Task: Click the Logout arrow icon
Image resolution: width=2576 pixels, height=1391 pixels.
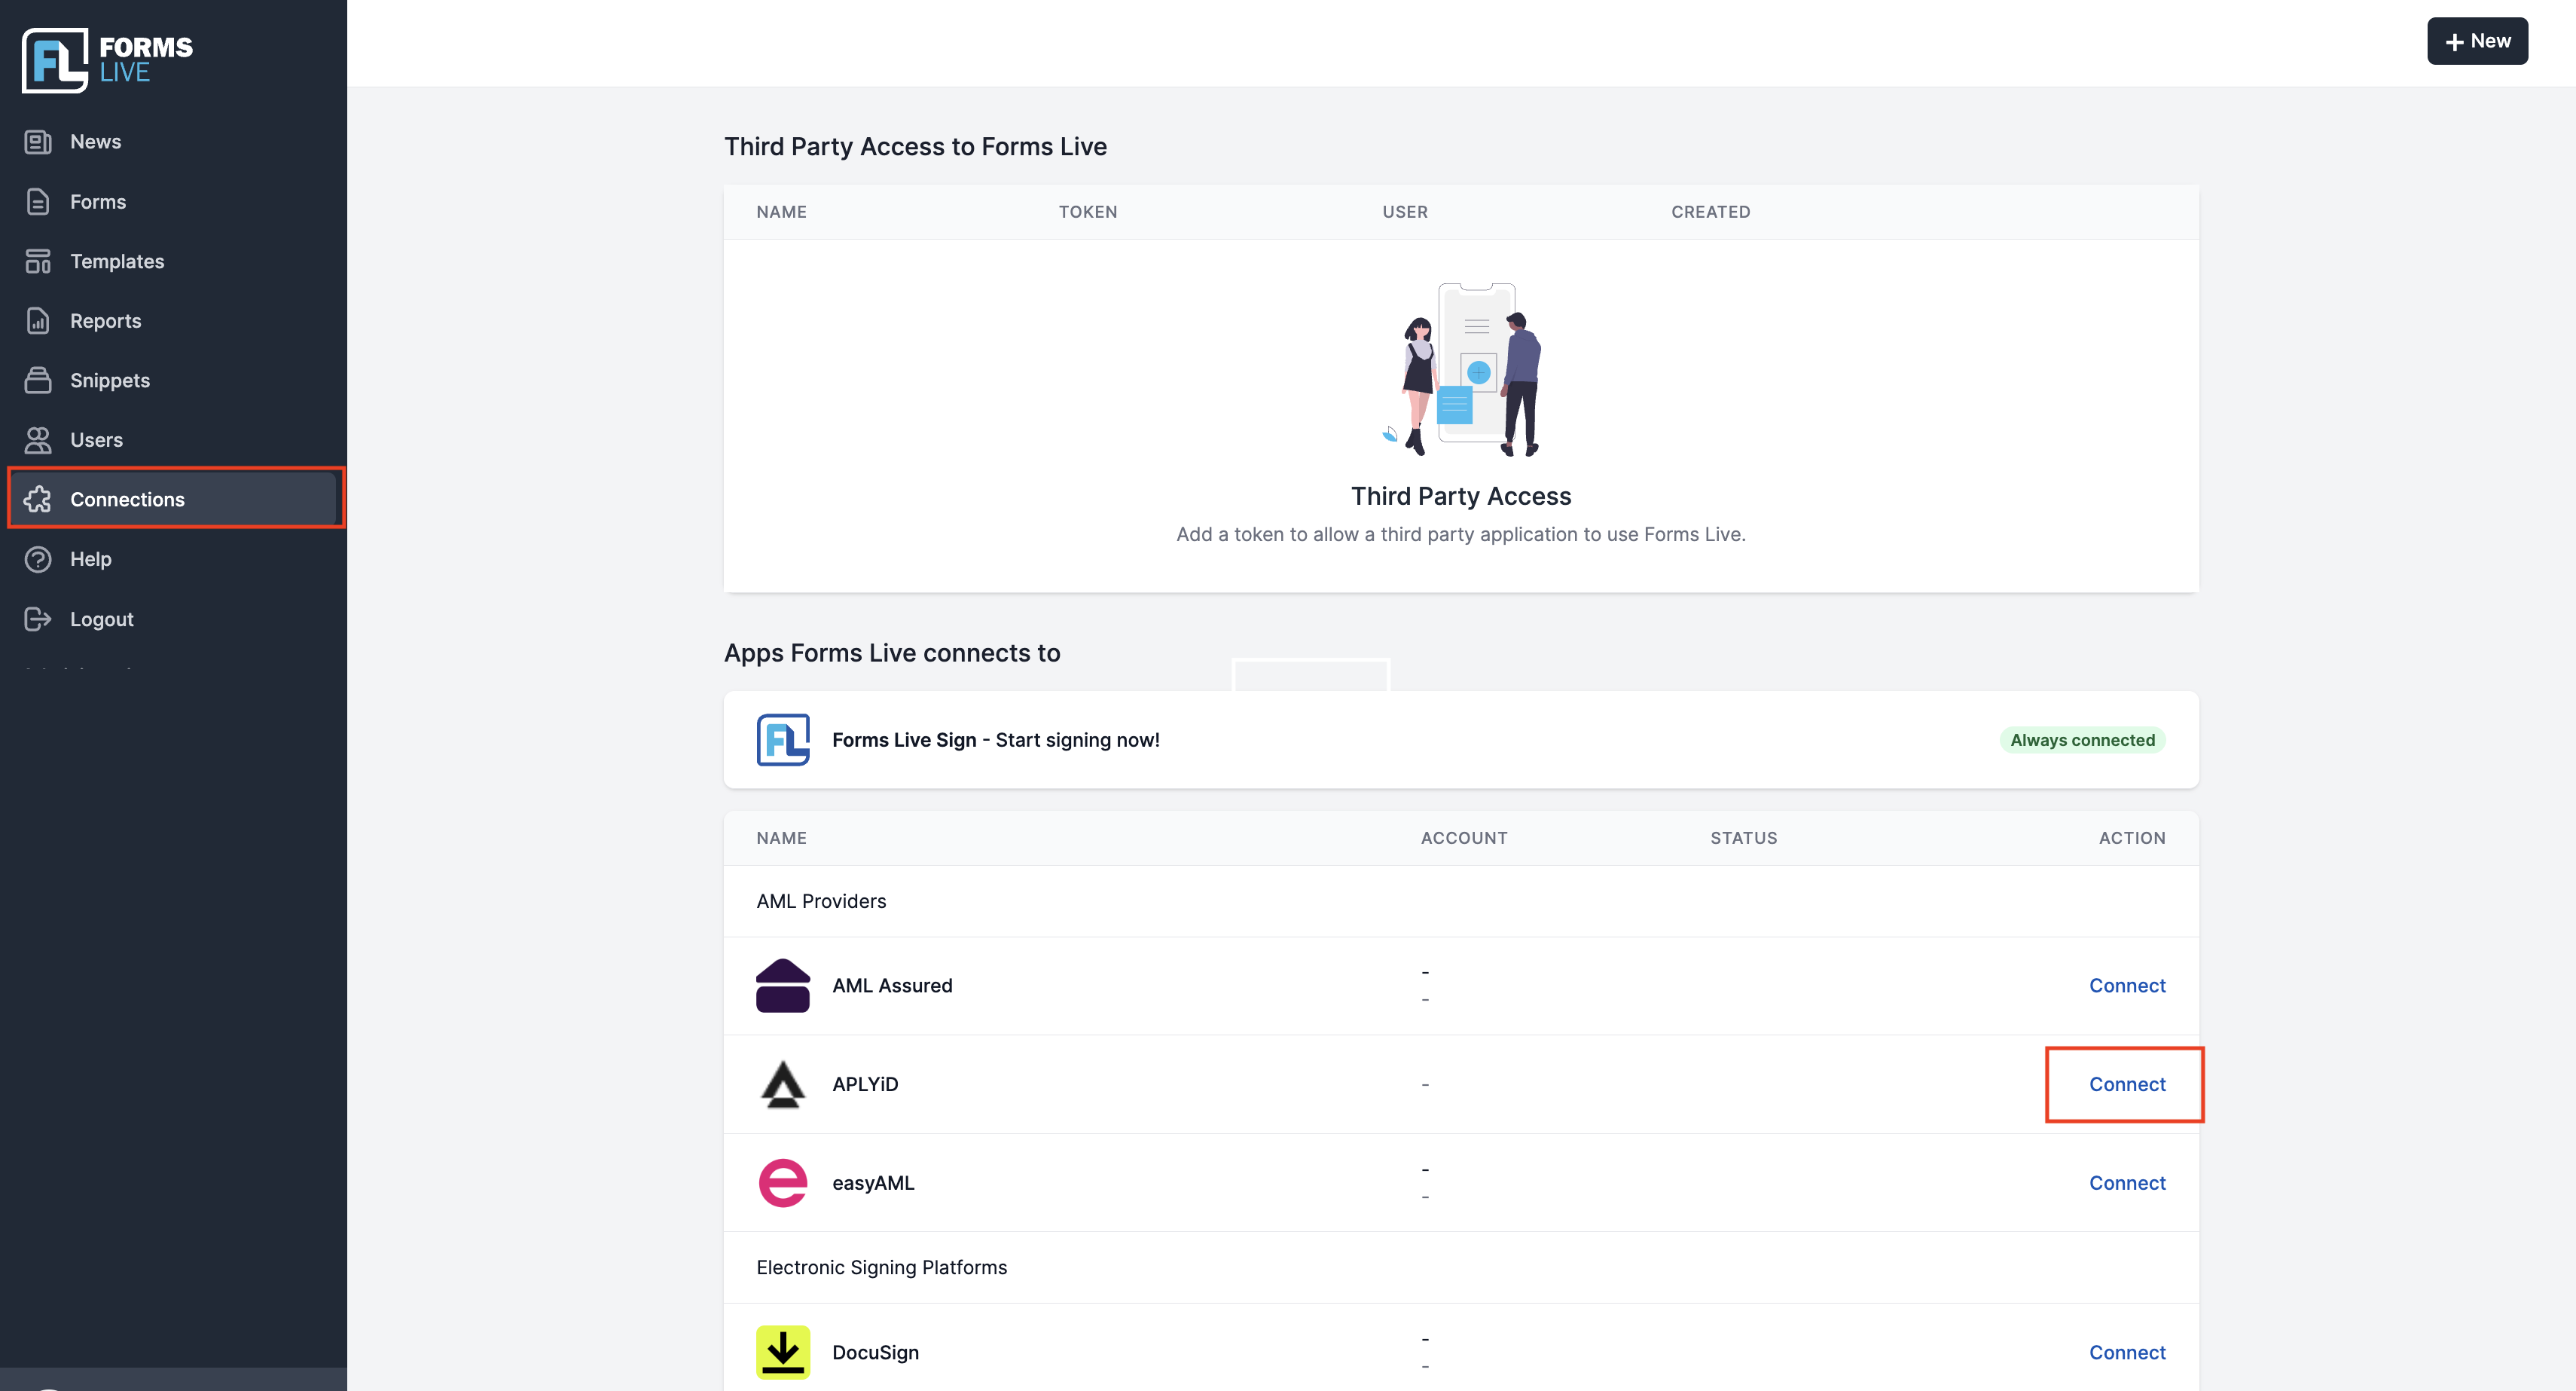Action: (x=38, y=619)
